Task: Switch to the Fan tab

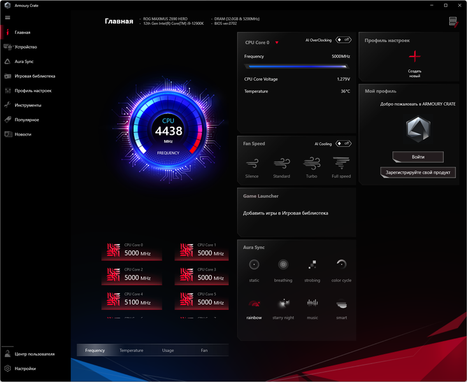Action: pyautogui.click(x=205, y=350)
